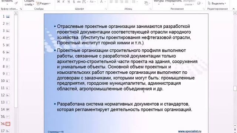The height and width of the screenshot is (133, 237).
Task: Open Шрифт group dialog launcher
Action: [x=106, y=9]
